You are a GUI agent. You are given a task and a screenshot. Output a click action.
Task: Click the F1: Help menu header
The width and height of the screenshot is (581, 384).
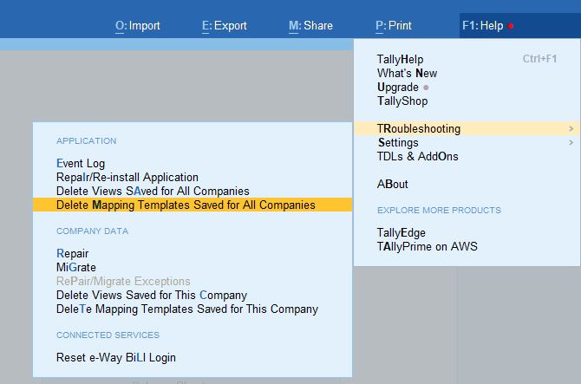coord(483,26)
